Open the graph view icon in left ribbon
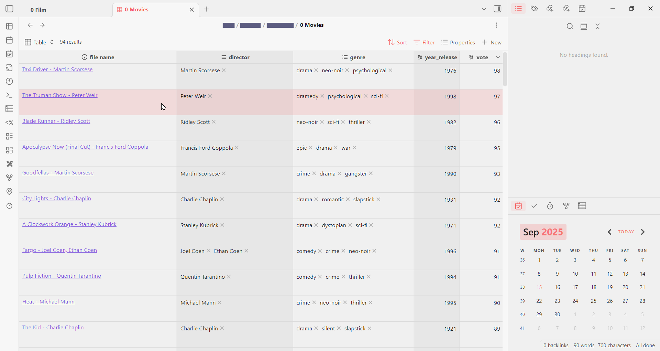The height and width of the screenshot is (351, 660). (9, 178)
